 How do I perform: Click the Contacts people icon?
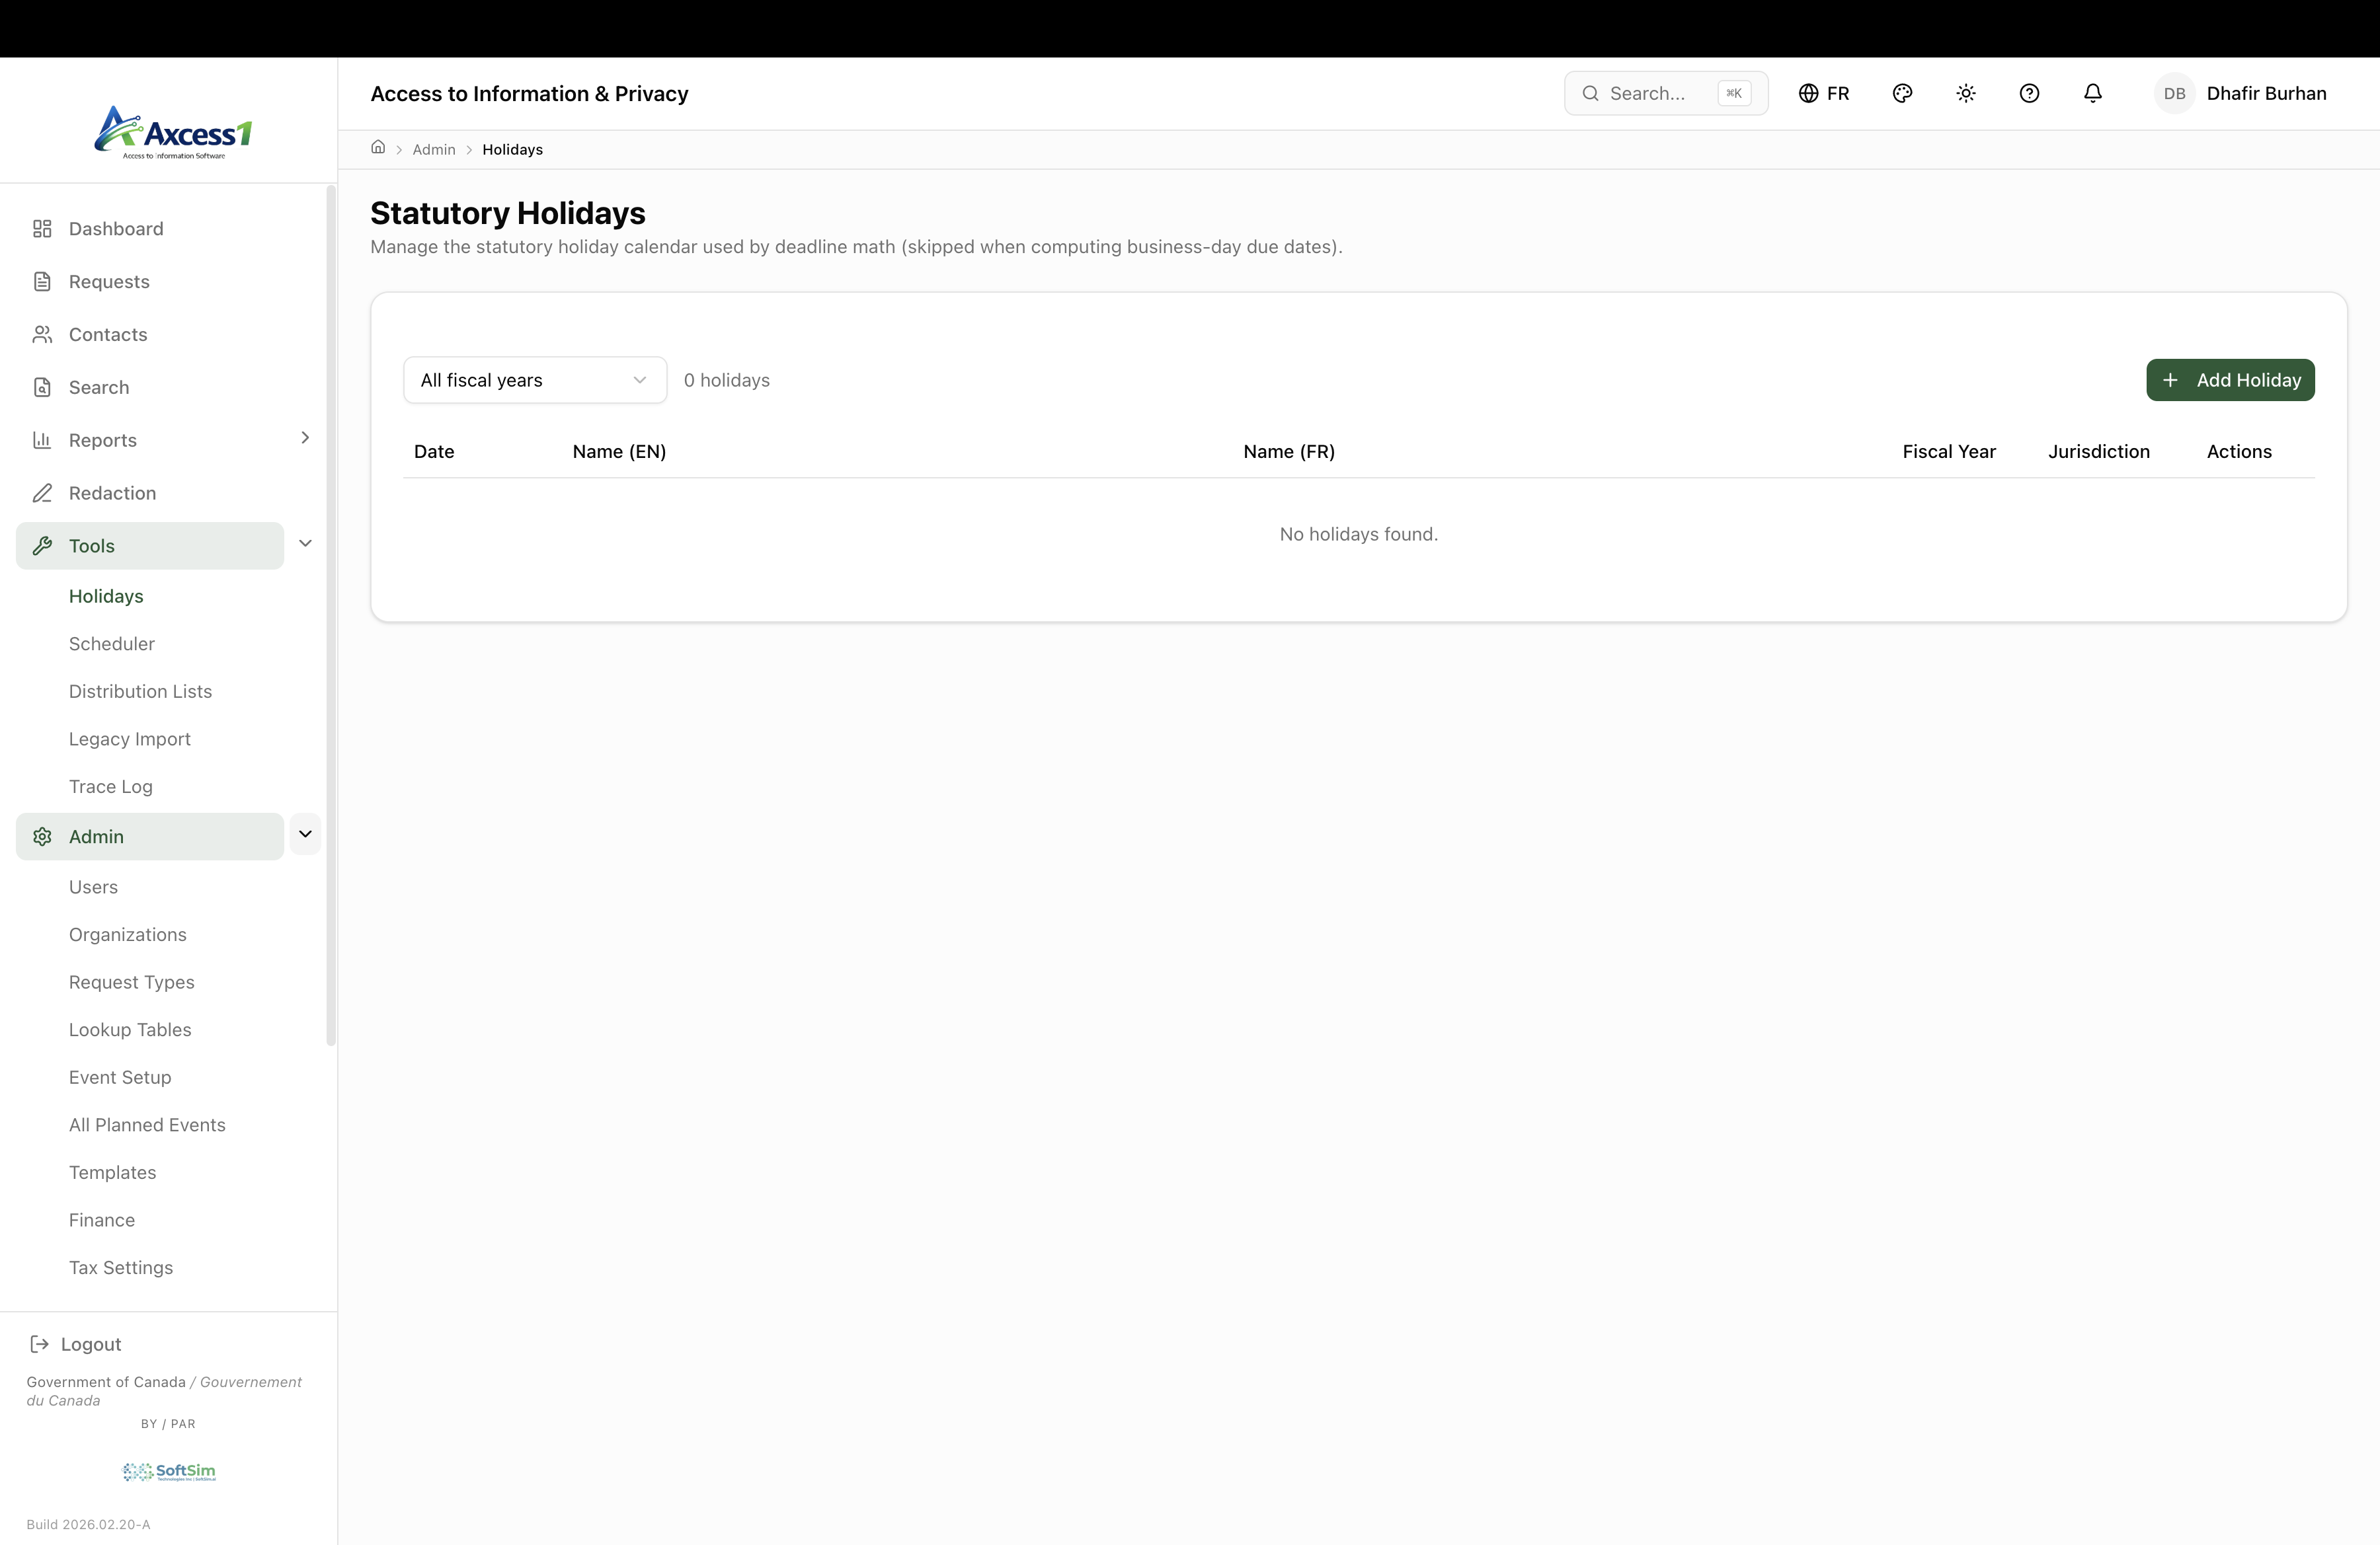pyautogui.click(x=43, y=334)
